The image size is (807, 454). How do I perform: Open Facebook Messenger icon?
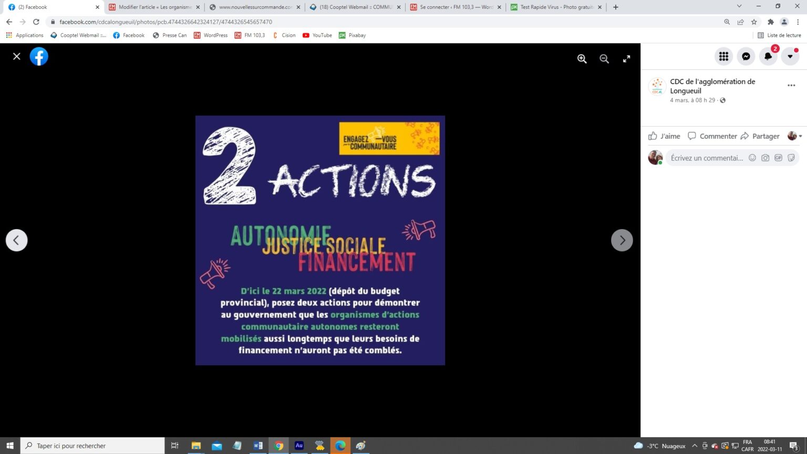[x=746, y=56]
